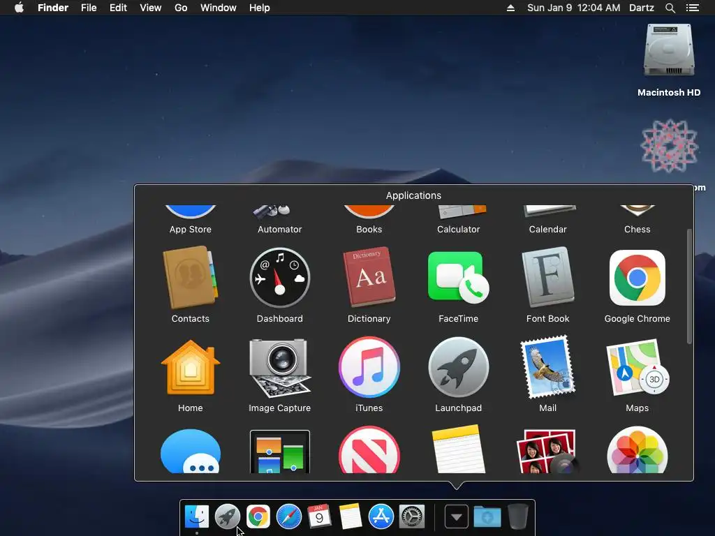Open the Edit menu

click(x=118, y=8)
